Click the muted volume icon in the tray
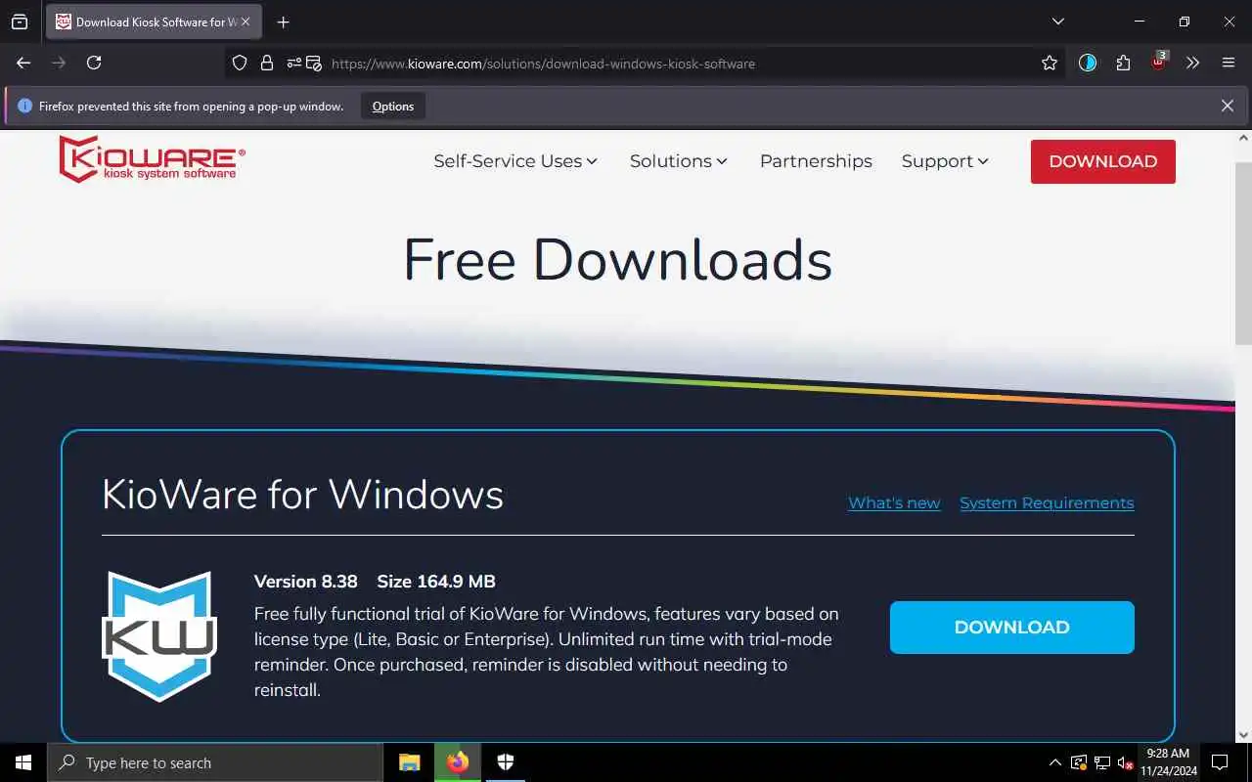The image size is (1252, 782). [1126, 762]
